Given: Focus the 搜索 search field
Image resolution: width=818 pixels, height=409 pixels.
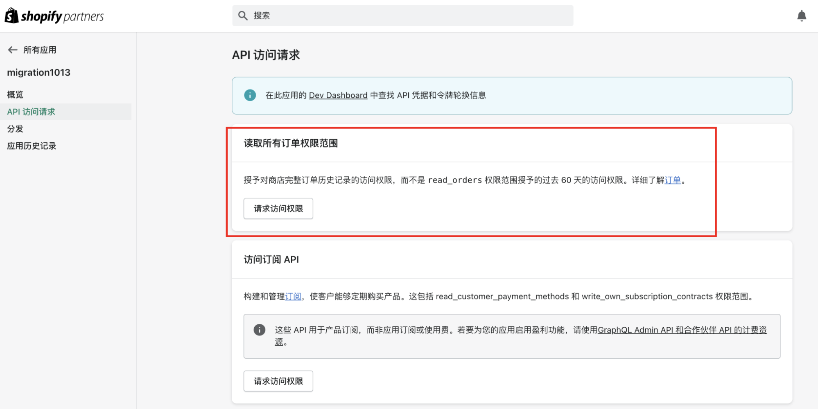Looking at the screenshot, I should [x=402, y=16].
